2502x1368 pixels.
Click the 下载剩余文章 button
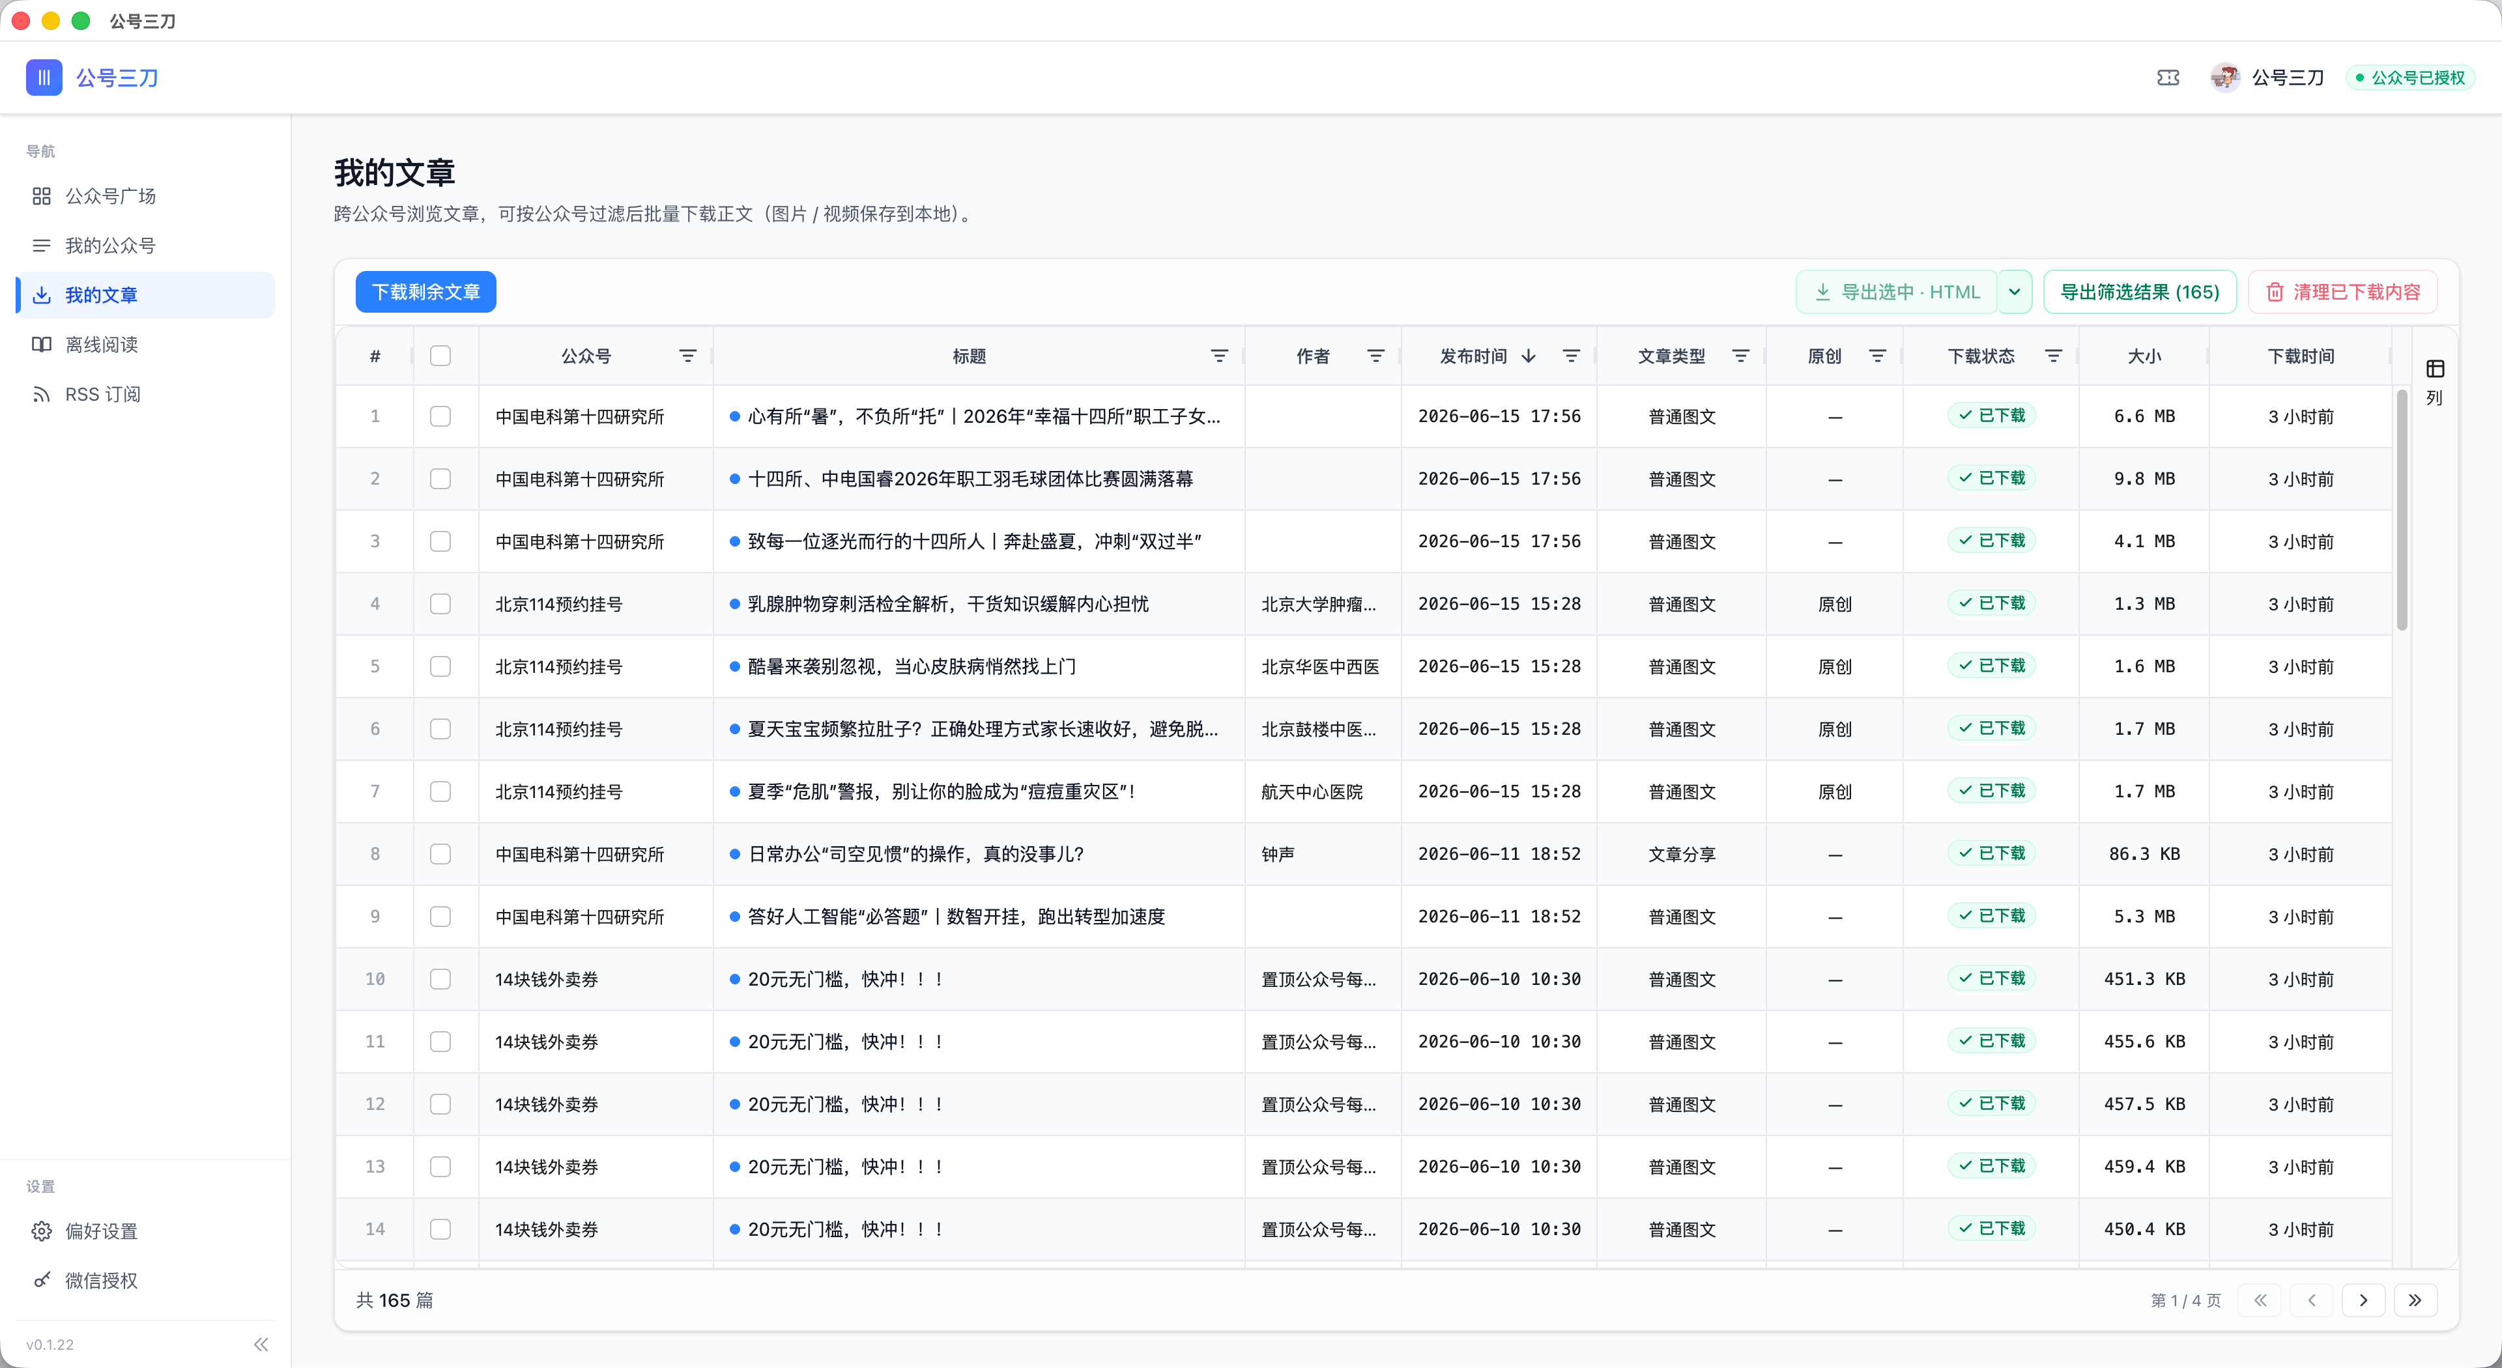425,292
